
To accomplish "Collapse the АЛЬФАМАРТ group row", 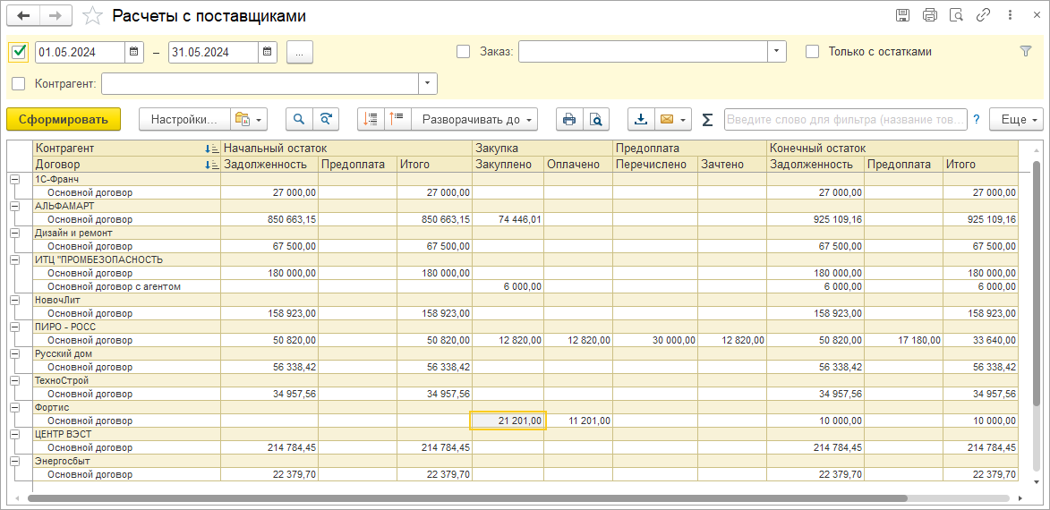I will (14, 206).
